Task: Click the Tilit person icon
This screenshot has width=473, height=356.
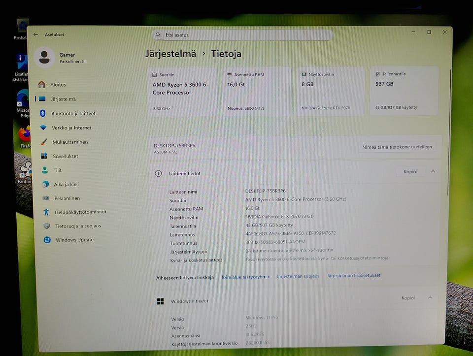Action: [45, 170]
